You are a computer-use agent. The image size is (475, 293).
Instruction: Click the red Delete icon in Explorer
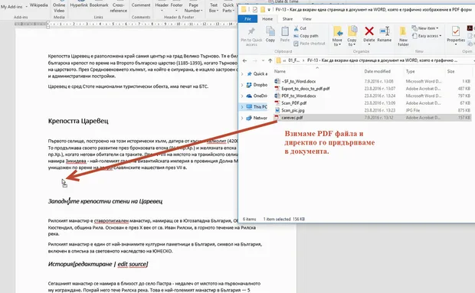click(369, 31)
